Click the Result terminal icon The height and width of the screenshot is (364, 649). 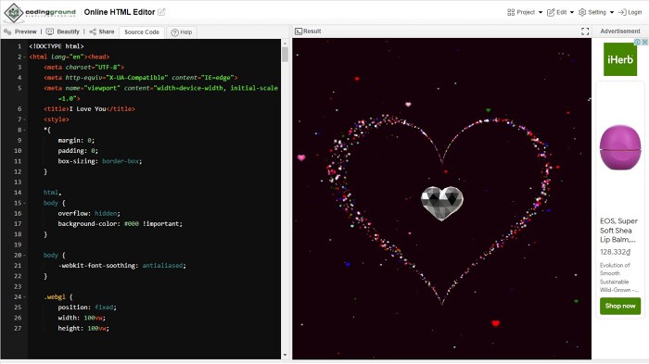tap(299, 31)
